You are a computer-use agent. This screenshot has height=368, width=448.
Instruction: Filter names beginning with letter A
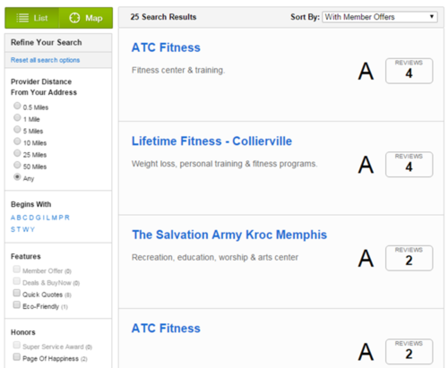point(13,218)
